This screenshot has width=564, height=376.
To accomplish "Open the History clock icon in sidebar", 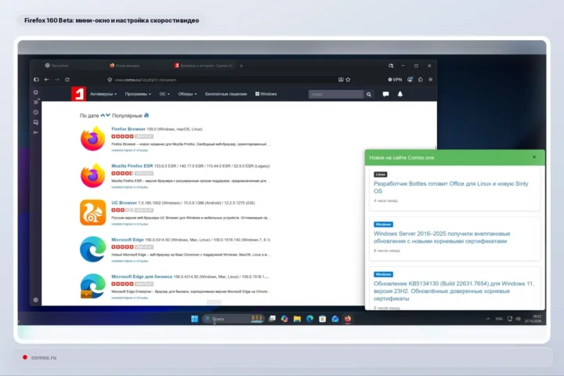I will pyautogui.click(x=35, y=112).
